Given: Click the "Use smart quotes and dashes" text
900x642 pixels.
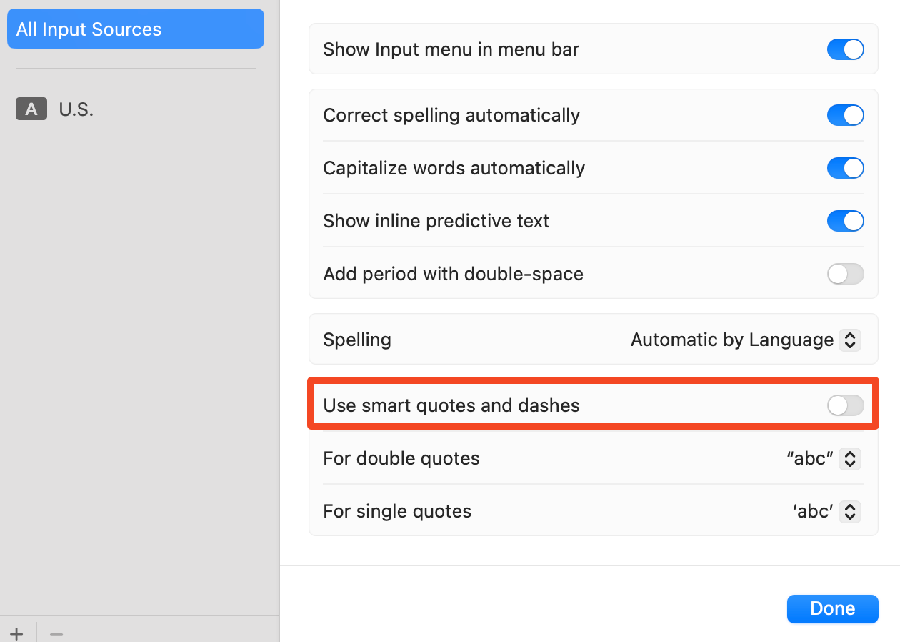Looking at the screenshot, I should (x=451, y=405).
